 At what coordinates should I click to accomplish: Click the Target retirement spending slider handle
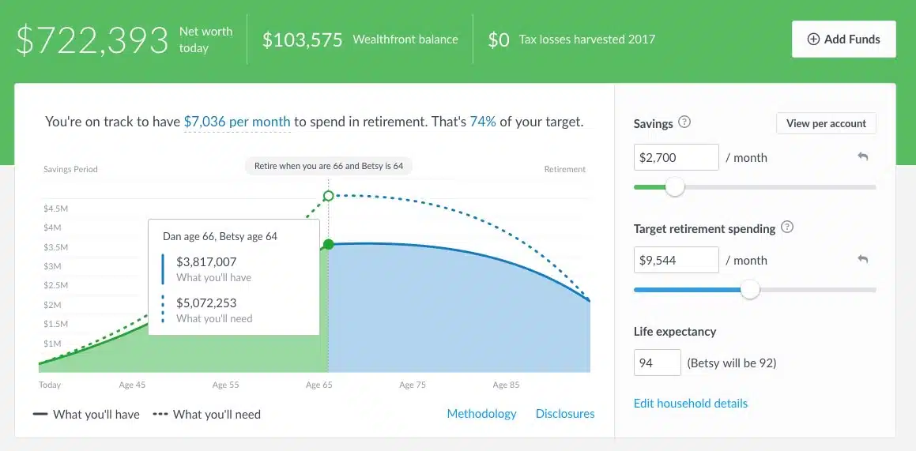pyautogui.click(x=749, y=290)
